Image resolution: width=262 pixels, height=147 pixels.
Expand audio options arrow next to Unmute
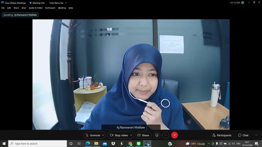(x=103, y=135)
